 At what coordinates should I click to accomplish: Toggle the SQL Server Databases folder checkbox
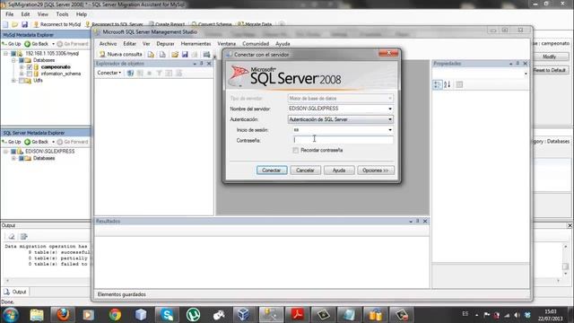[x=22, y=158]
